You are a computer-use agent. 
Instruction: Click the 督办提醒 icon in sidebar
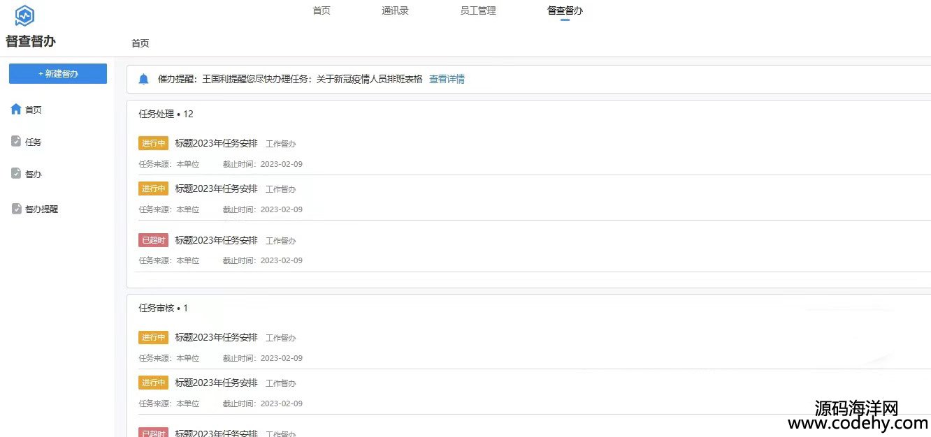pos(16,209)
